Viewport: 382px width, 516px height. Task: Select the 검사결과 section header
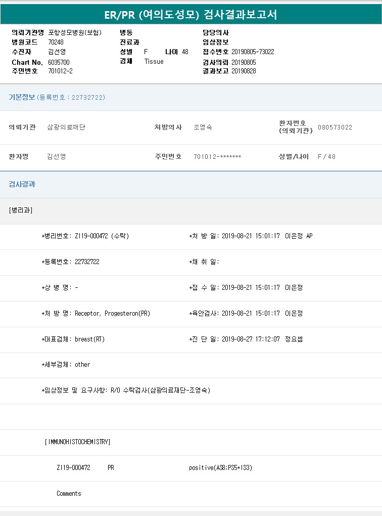pos(22,185)
